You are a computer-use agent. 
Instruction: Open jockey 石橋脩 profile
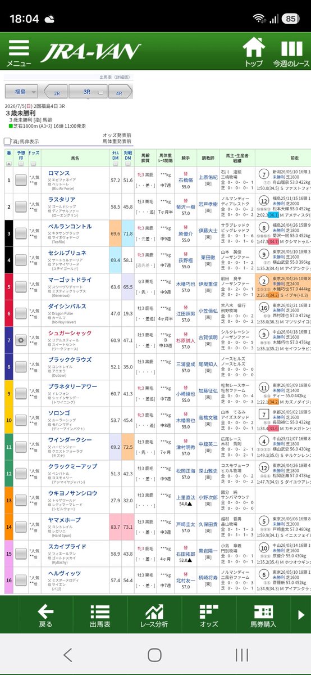(x=185, y=181)
